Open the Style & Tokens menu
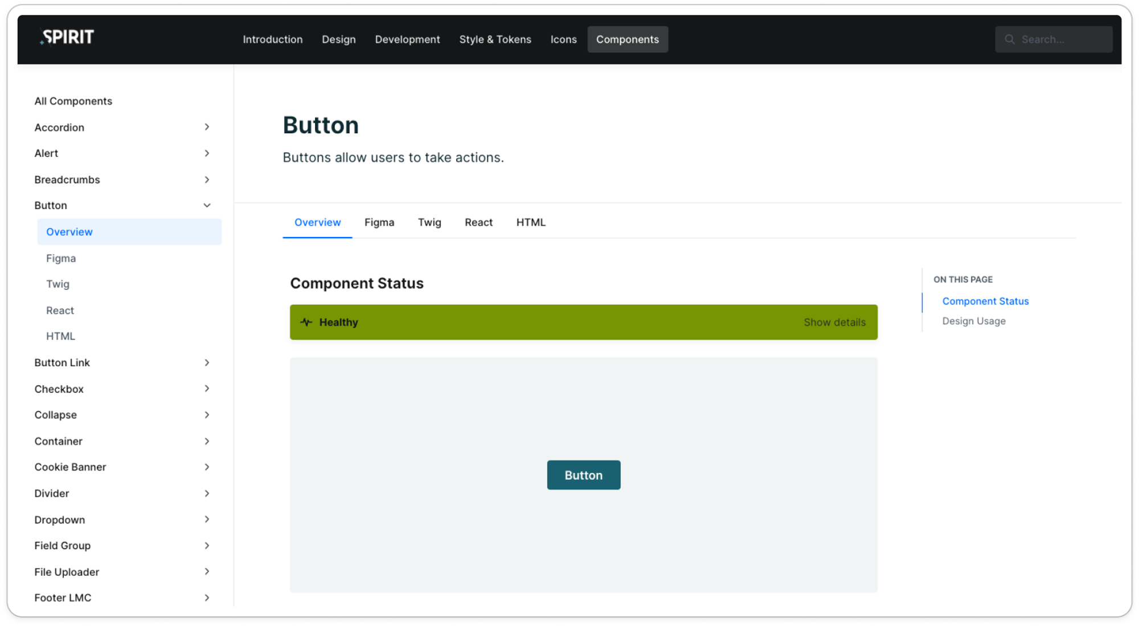Image resolution: width=1139 pixels, height=626 pixels. click(x=495, y=39)
